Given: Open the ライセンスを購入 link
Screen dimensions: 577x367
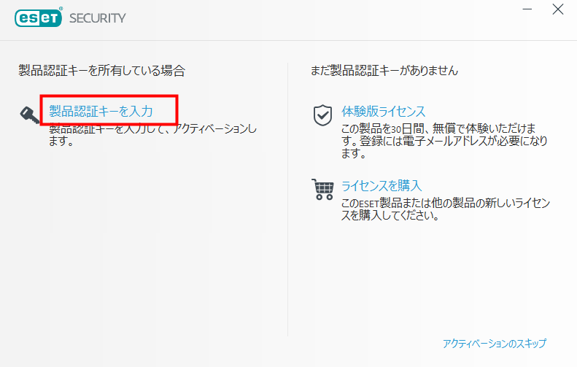Looking at the screenshot, I should coord(382,185).
